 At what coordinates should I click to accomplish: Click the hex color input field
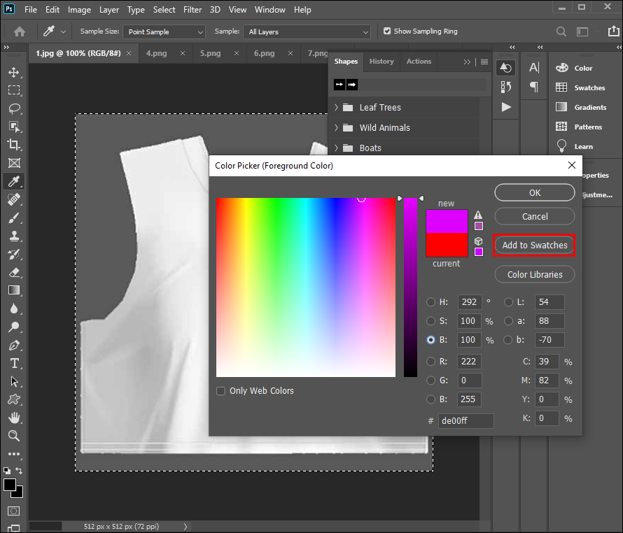click(465, 420)
